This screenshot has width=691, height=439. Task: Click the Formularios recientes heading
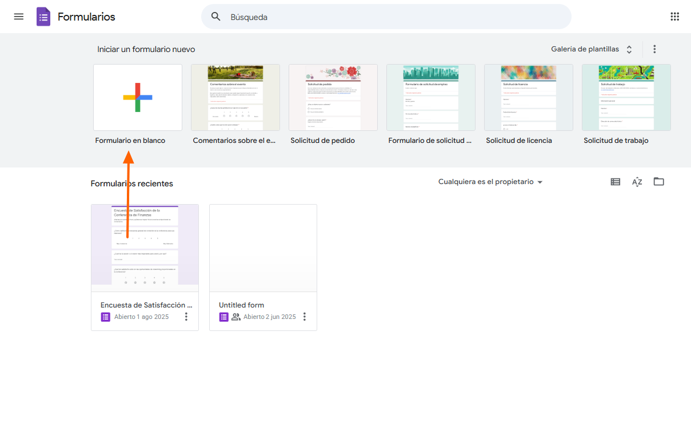click(x=131, y=183)
